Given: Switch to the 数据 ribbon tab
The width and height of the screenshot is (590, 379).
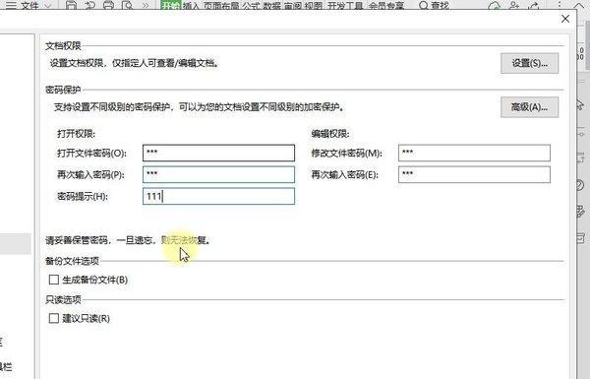Looking at the screenshot, I should pyautogui.click(x=271, y=5).
